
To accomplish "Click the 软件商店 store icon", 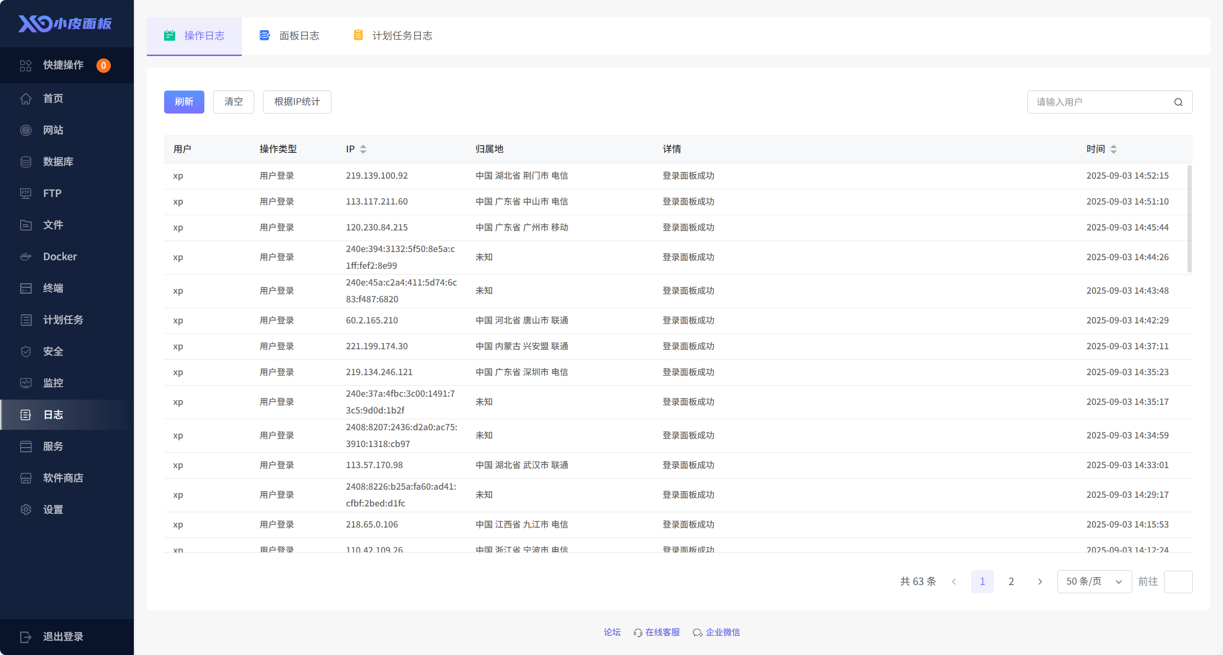I will pyautogui.click(x=26, y=478).
